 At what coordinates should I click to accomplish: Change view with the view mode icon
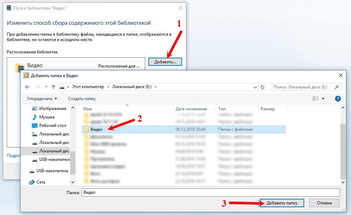pyautogui.click(x=316, y=99)
